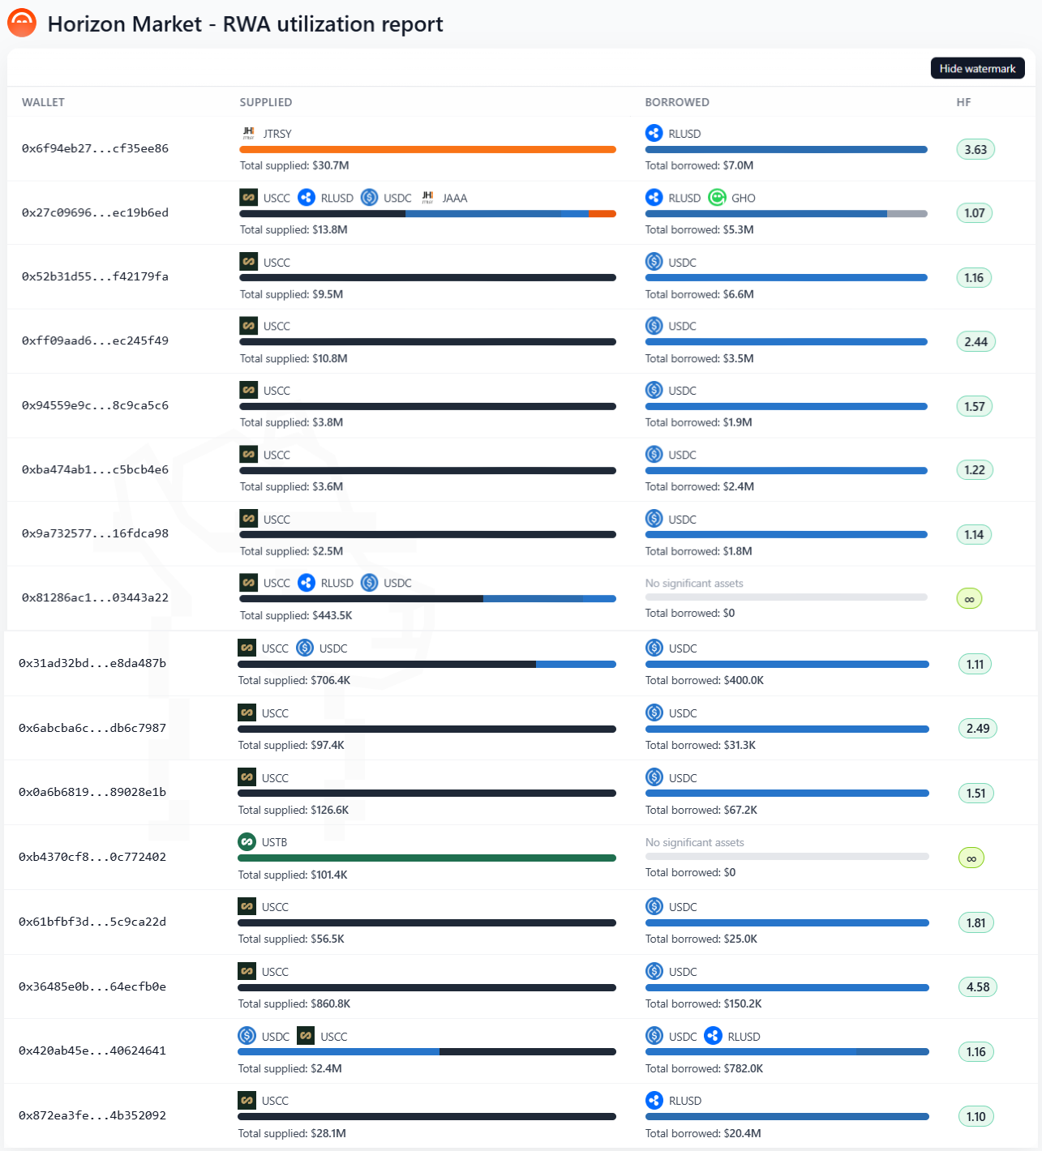1042x1151 pixels.
Task: Click the JTRSY token icon in first row
Action: 249,133
